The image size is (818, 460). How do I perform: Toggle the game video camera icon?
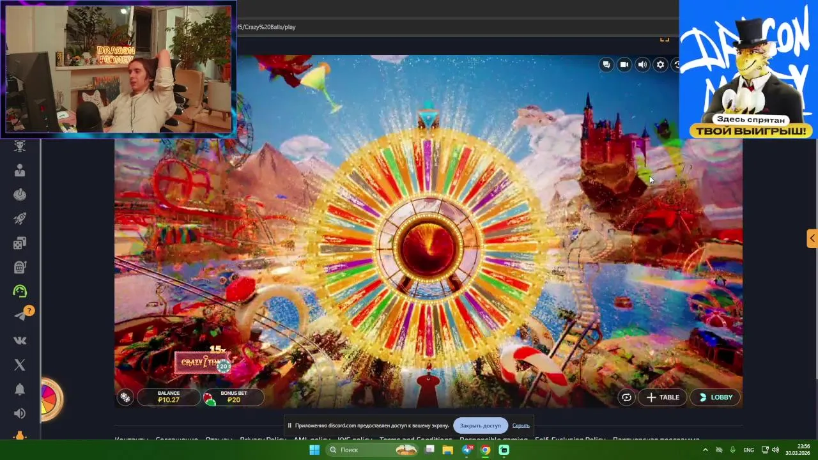coord(624,65)
